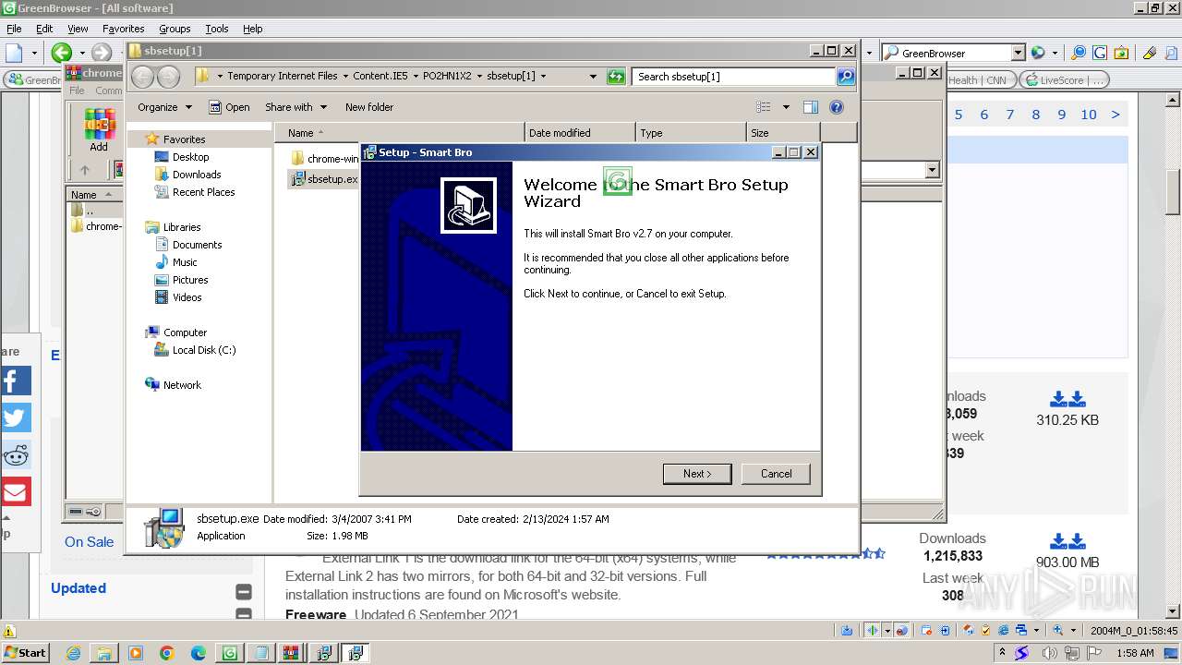Open the Windows Start menu
Viewport: 1182px width, 665px height.
[x=26, y=652]
